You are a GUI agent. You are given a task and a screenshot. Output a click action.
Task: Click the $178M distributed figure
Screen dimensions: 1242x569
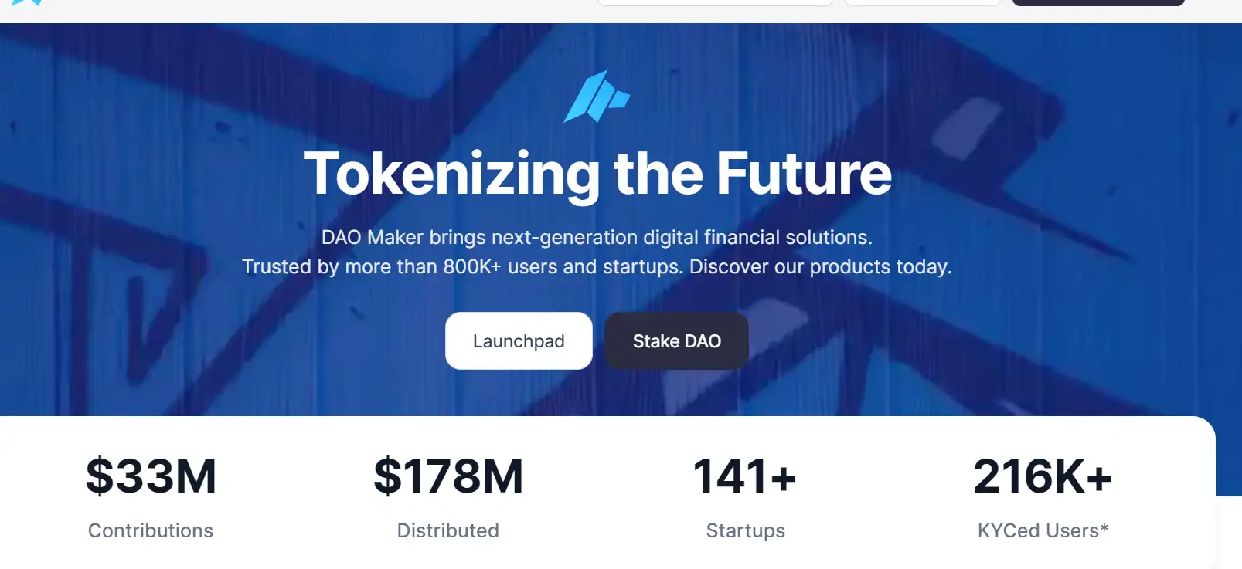click(x=448, y=476)
